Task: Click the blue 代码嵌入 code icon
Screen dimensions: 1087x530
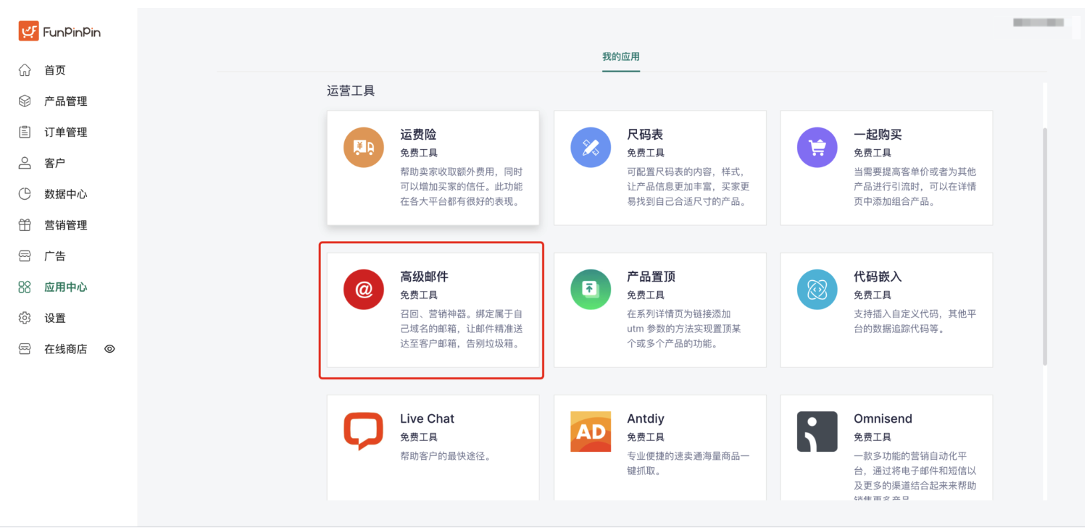Action: tap(817, 290)
